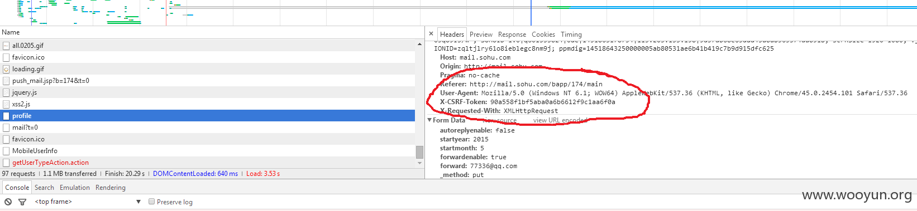This screenshot has height=211, width=917.
Task: Click the _method: put form entry
Action: pyautogui.click(x=462, y=175)
